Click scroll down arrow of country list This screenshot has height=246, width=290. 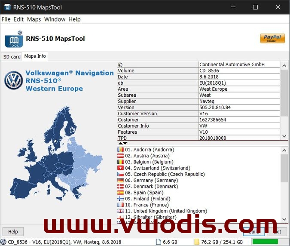[284, 219]
